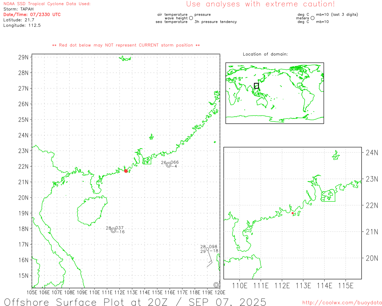Select buoy station circle labeled 037
The image size is (382, 306).
113,230
